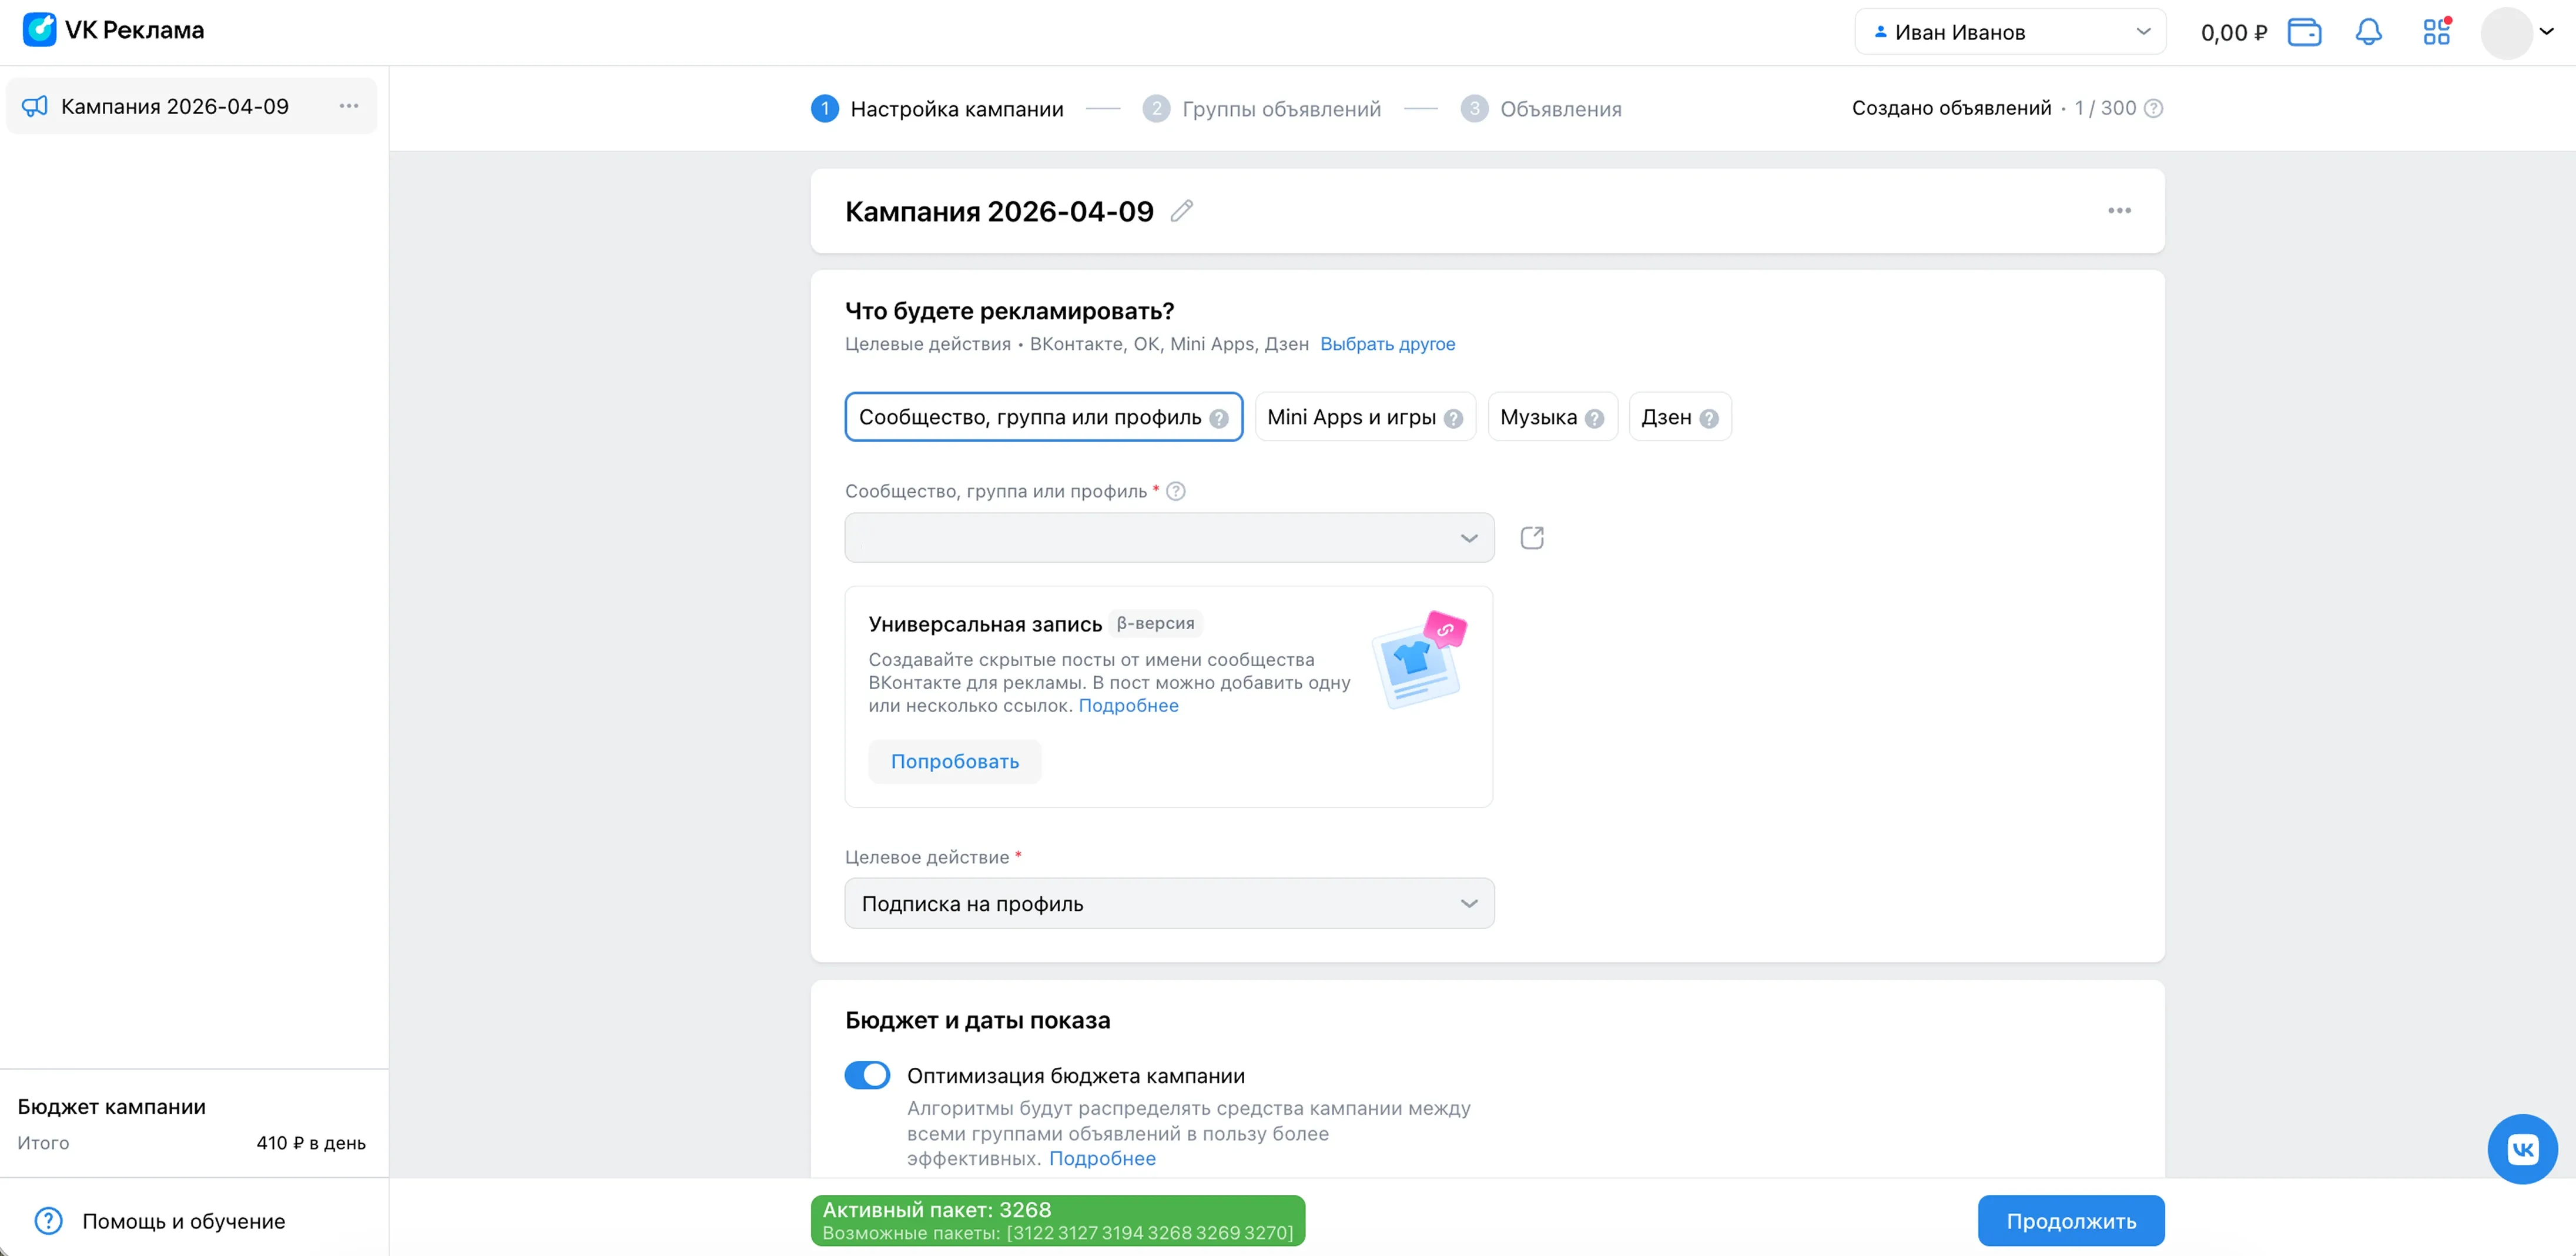
Task: Show help for Mini Apps и игры
Action: [1453, 418]
